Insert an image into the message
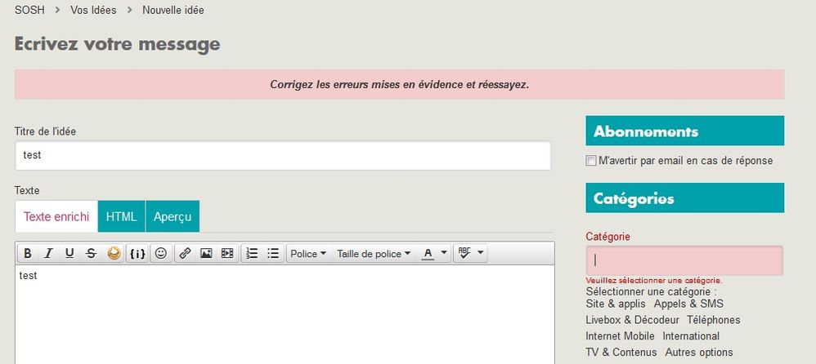816x364 pixels. click(x=206, y=254)
